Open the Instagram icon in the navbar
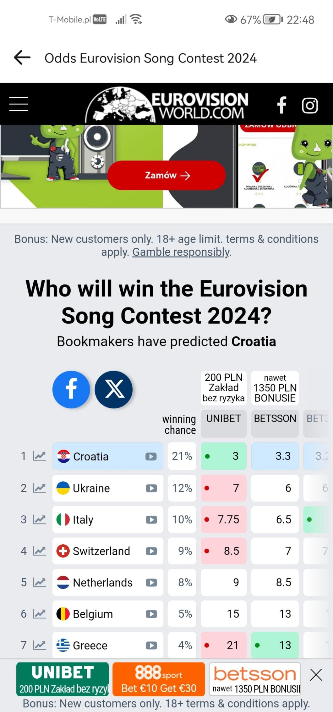 click(310, 105)
